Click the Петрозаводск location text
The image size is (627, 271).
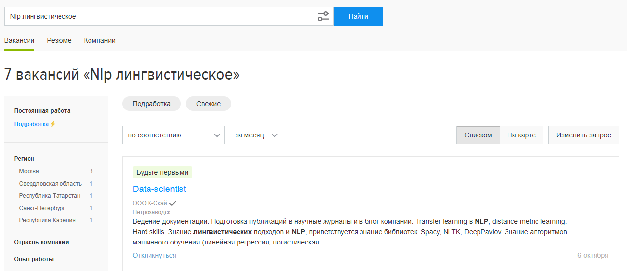click(151, 212)
